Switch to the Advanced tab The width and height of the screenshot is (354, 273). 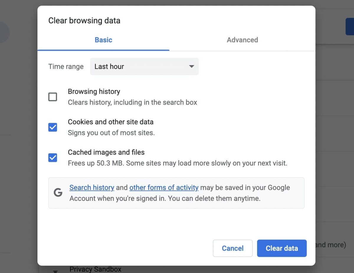coord(242,40)
